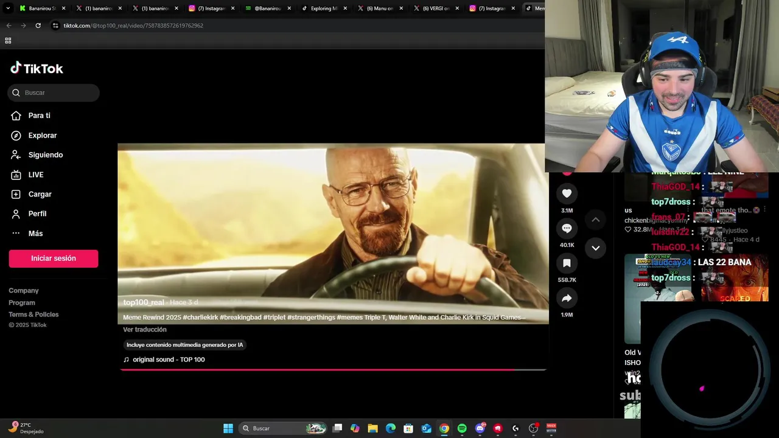This screenshot has width=779, height=438.
Task: Click the taskbar Buscar search box
Action: point(283,428)
